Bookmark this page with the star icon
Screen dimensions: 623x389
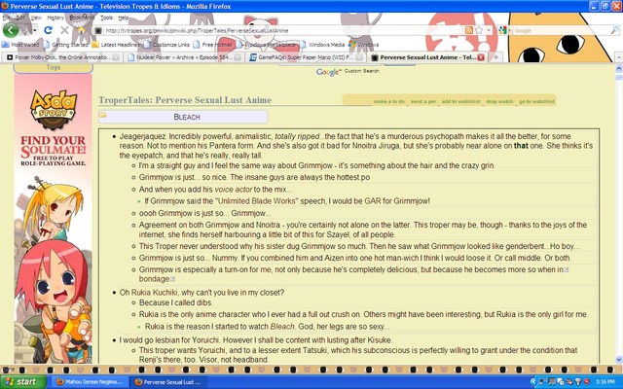pyautogui.click(x=479, y=30)
